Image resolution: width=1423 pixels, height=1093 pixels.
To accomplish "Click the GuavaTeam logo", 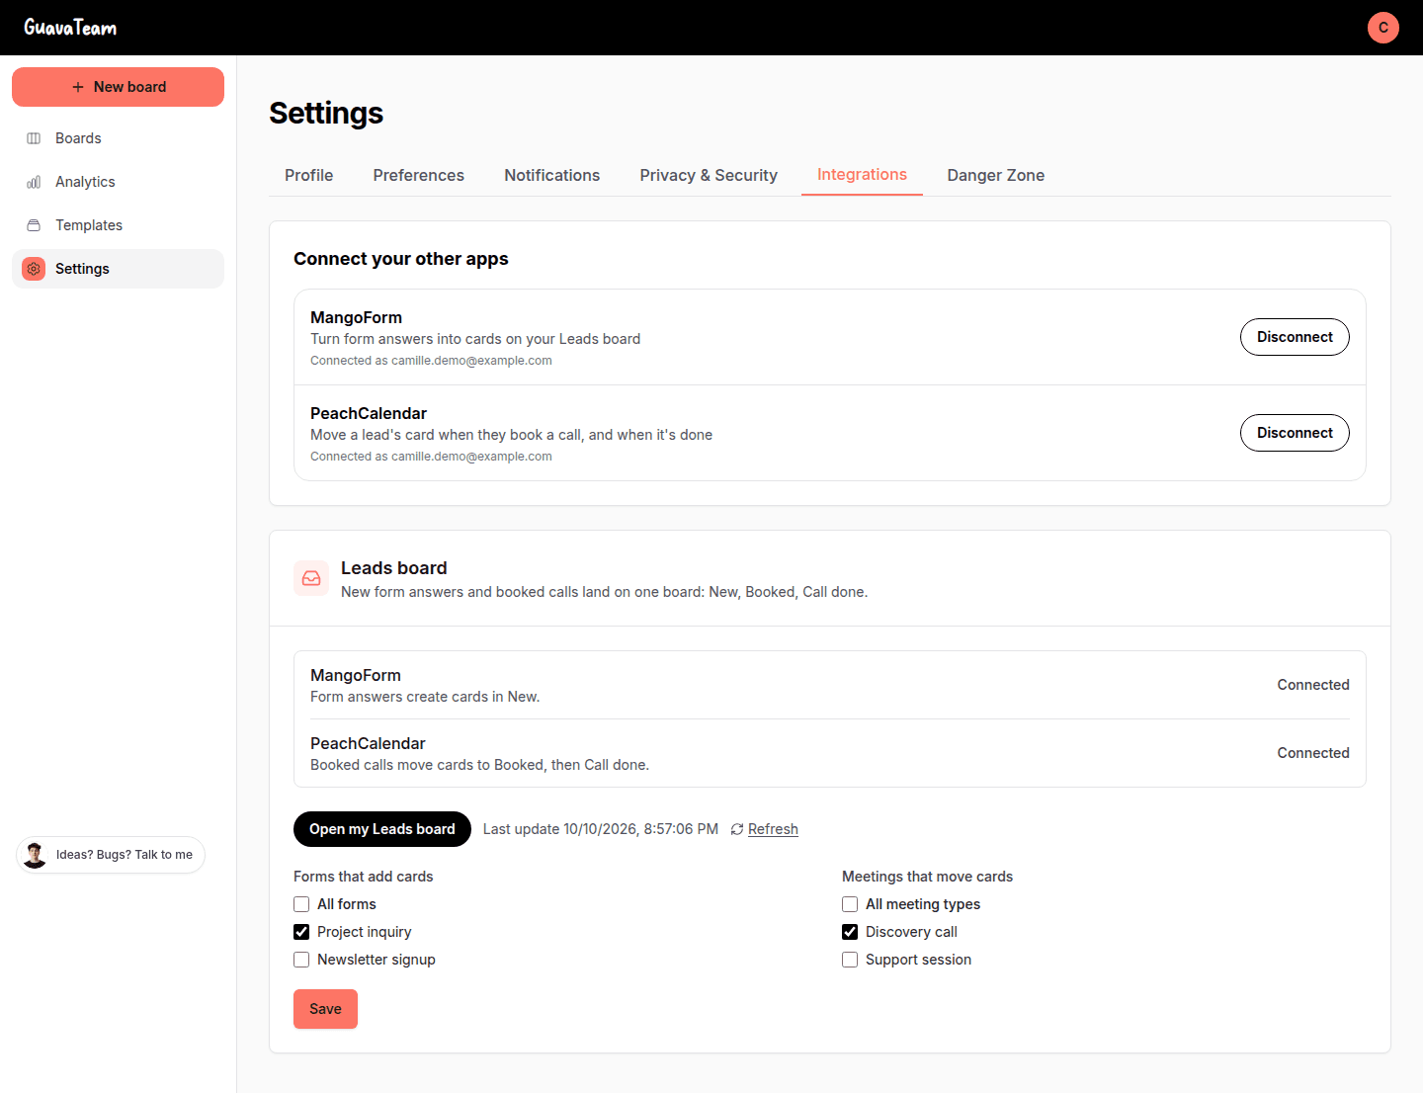I will [70, 28].
